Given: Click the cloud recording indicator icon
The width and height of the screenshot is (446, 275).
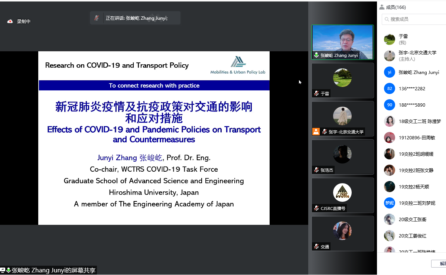Looking at the screenshot, I should [x=10, y=22].
